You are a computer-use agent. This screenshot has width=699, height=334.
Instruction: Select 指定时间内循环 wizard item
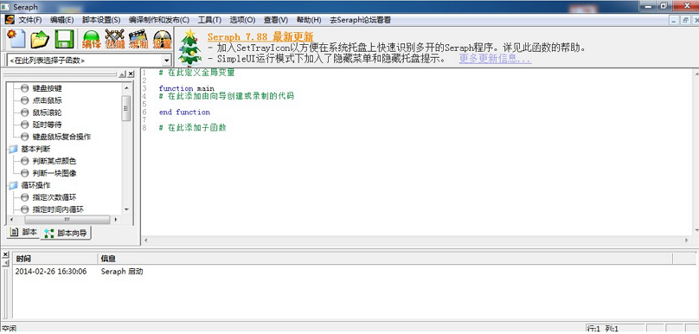pyautogui.click(x=58, y=209)
